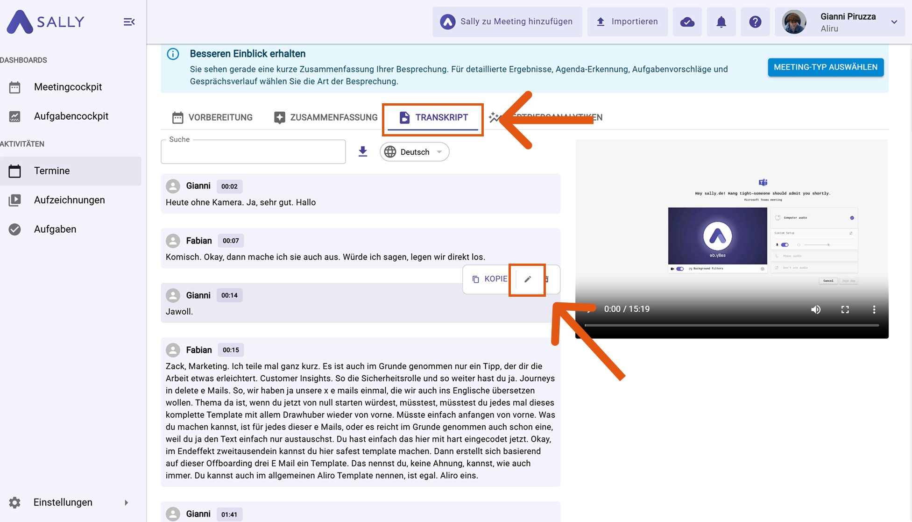Open the Deutsch language dropdown

click(x=414, y=152)
